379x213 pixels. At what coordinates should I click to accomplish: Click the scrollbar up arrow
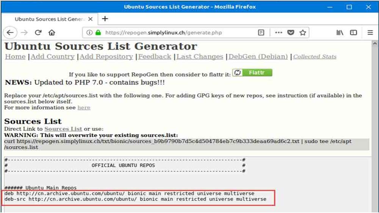tap(375, 44)
